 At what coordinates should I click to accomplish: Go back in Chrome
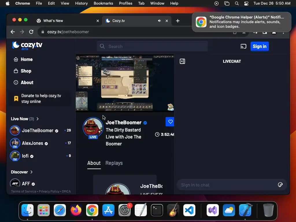(x=13, y=32)
